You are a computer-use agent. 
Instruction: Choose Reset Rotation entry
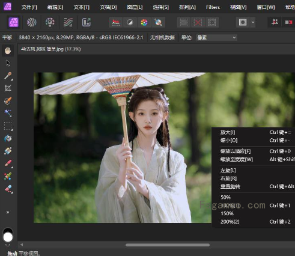[254, 186]
